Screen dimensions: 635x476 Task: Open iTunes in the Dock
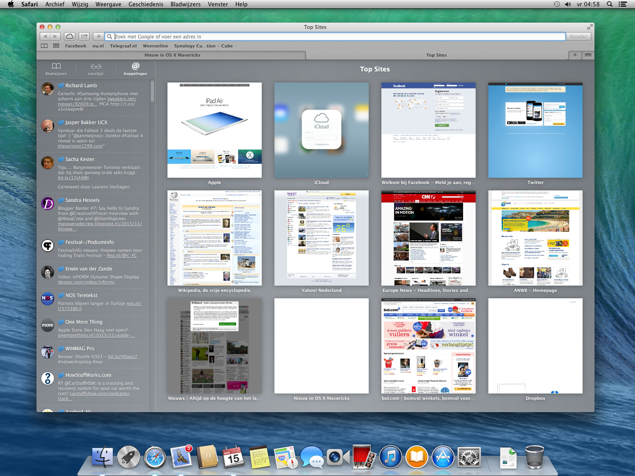(391, 457)
